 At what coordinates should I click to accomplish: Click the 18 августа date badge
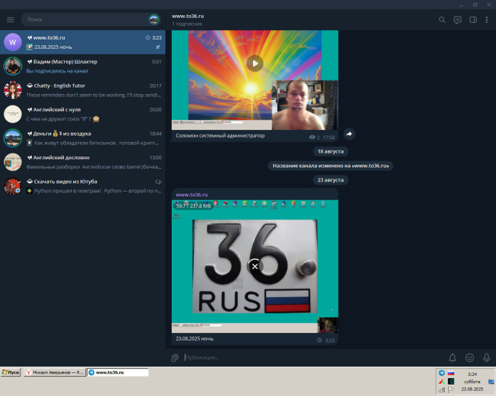point(331,151)
